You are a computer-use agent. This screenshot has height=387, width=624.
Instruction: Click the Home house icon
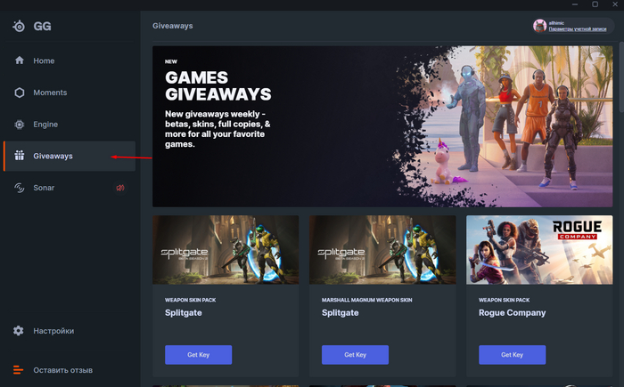pyautogui.click(x=19, y=60)
